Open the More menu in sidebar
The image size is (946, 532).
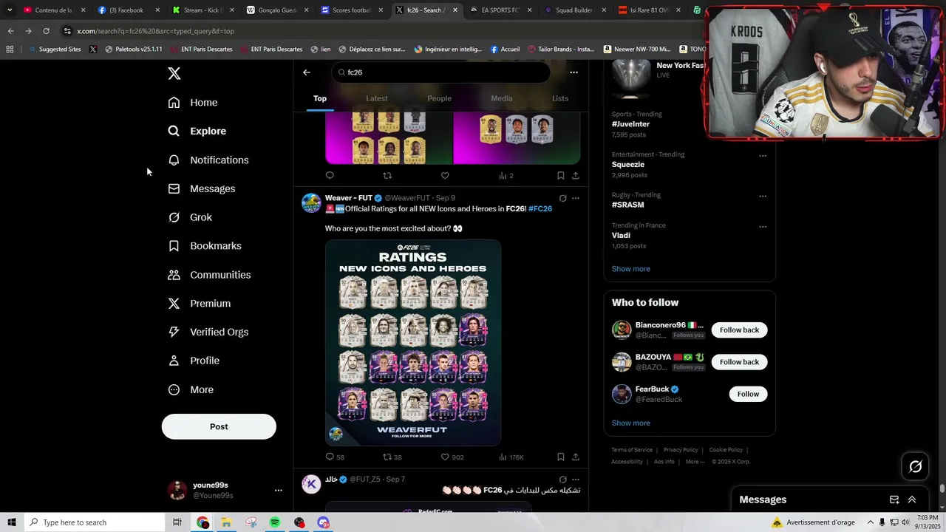191,389
